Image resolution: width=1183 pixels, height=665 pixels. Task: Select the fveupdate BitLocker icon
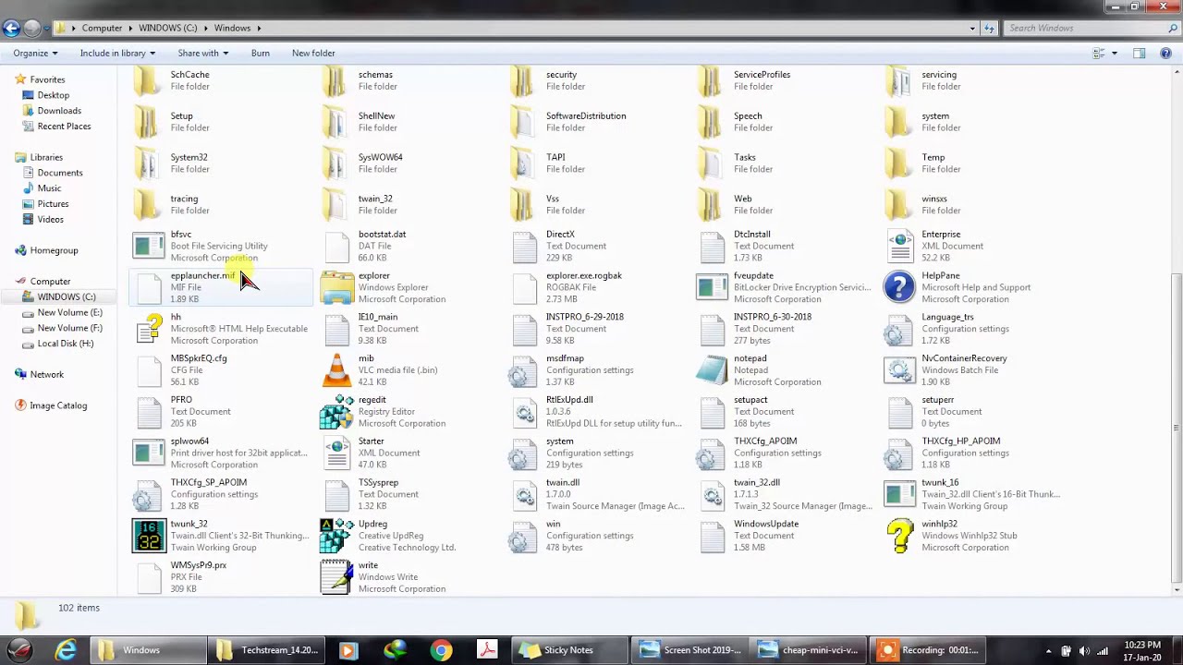coord(712,288)
